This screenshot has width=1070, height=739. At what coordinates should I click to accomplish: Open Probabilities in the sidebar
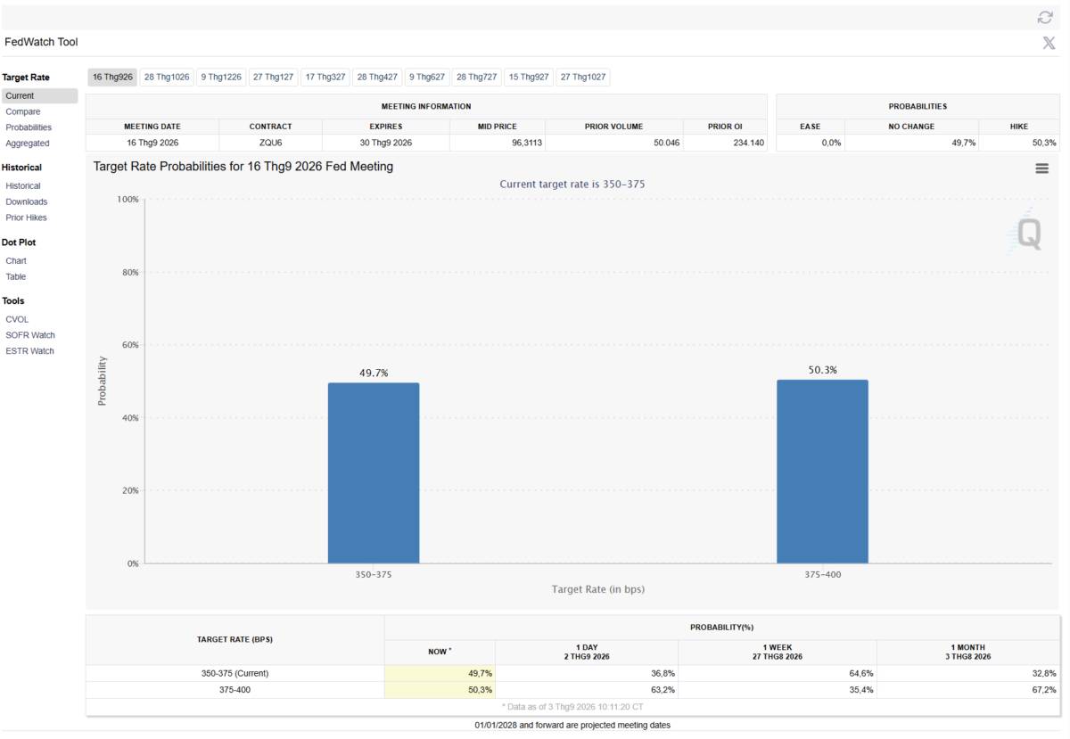(29, 127)
